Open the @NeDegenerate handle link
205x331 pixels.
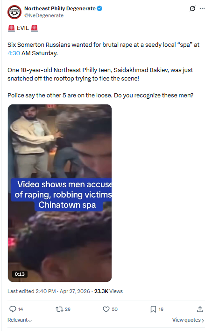(44, 15)
